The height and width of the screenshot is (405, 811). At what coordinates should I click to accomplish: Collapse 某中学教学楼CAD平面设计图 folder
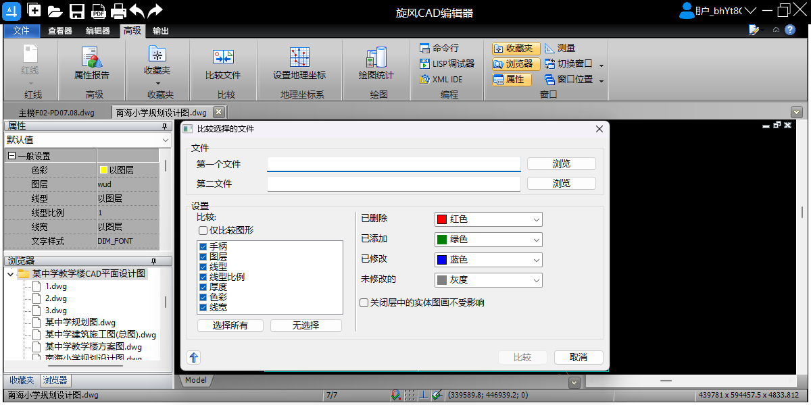(10, 274)
